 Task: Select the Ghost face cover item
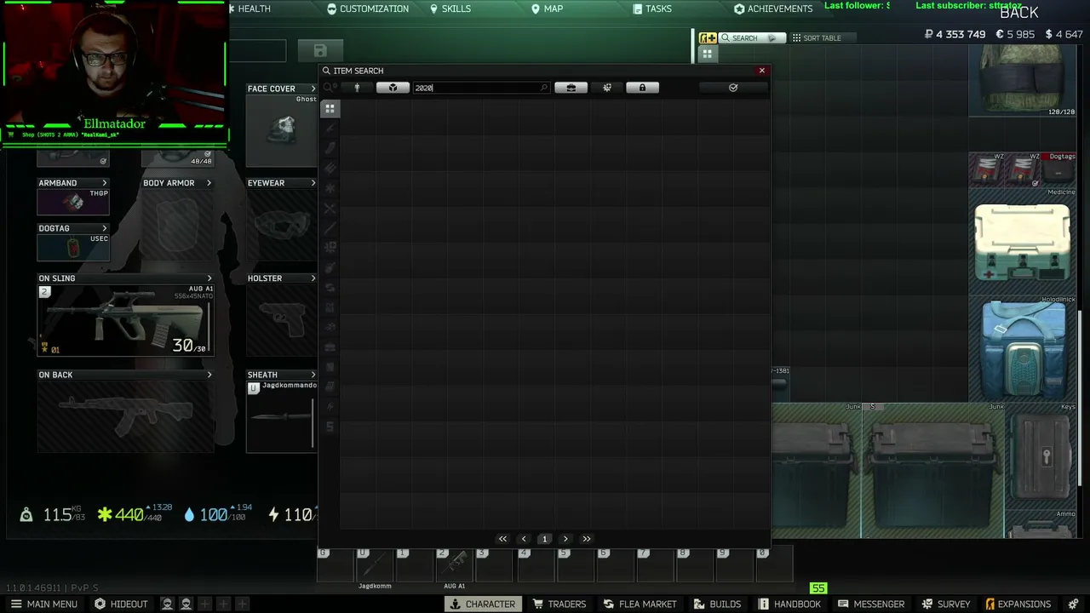pos(282,130)
